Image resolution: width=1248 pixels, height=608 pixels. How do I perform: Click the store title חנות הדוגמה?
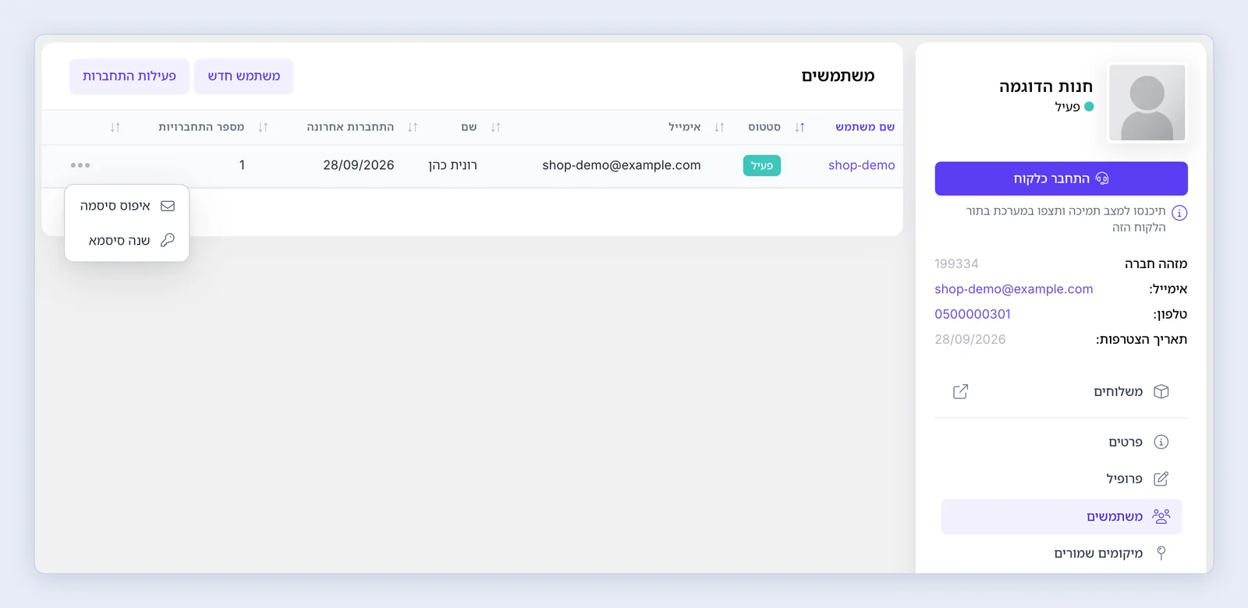(1046, 87)
